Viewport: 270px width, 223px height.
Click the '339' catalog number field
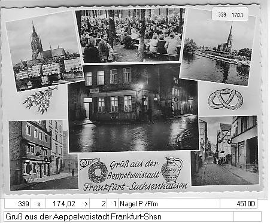(x=17, y=204)
